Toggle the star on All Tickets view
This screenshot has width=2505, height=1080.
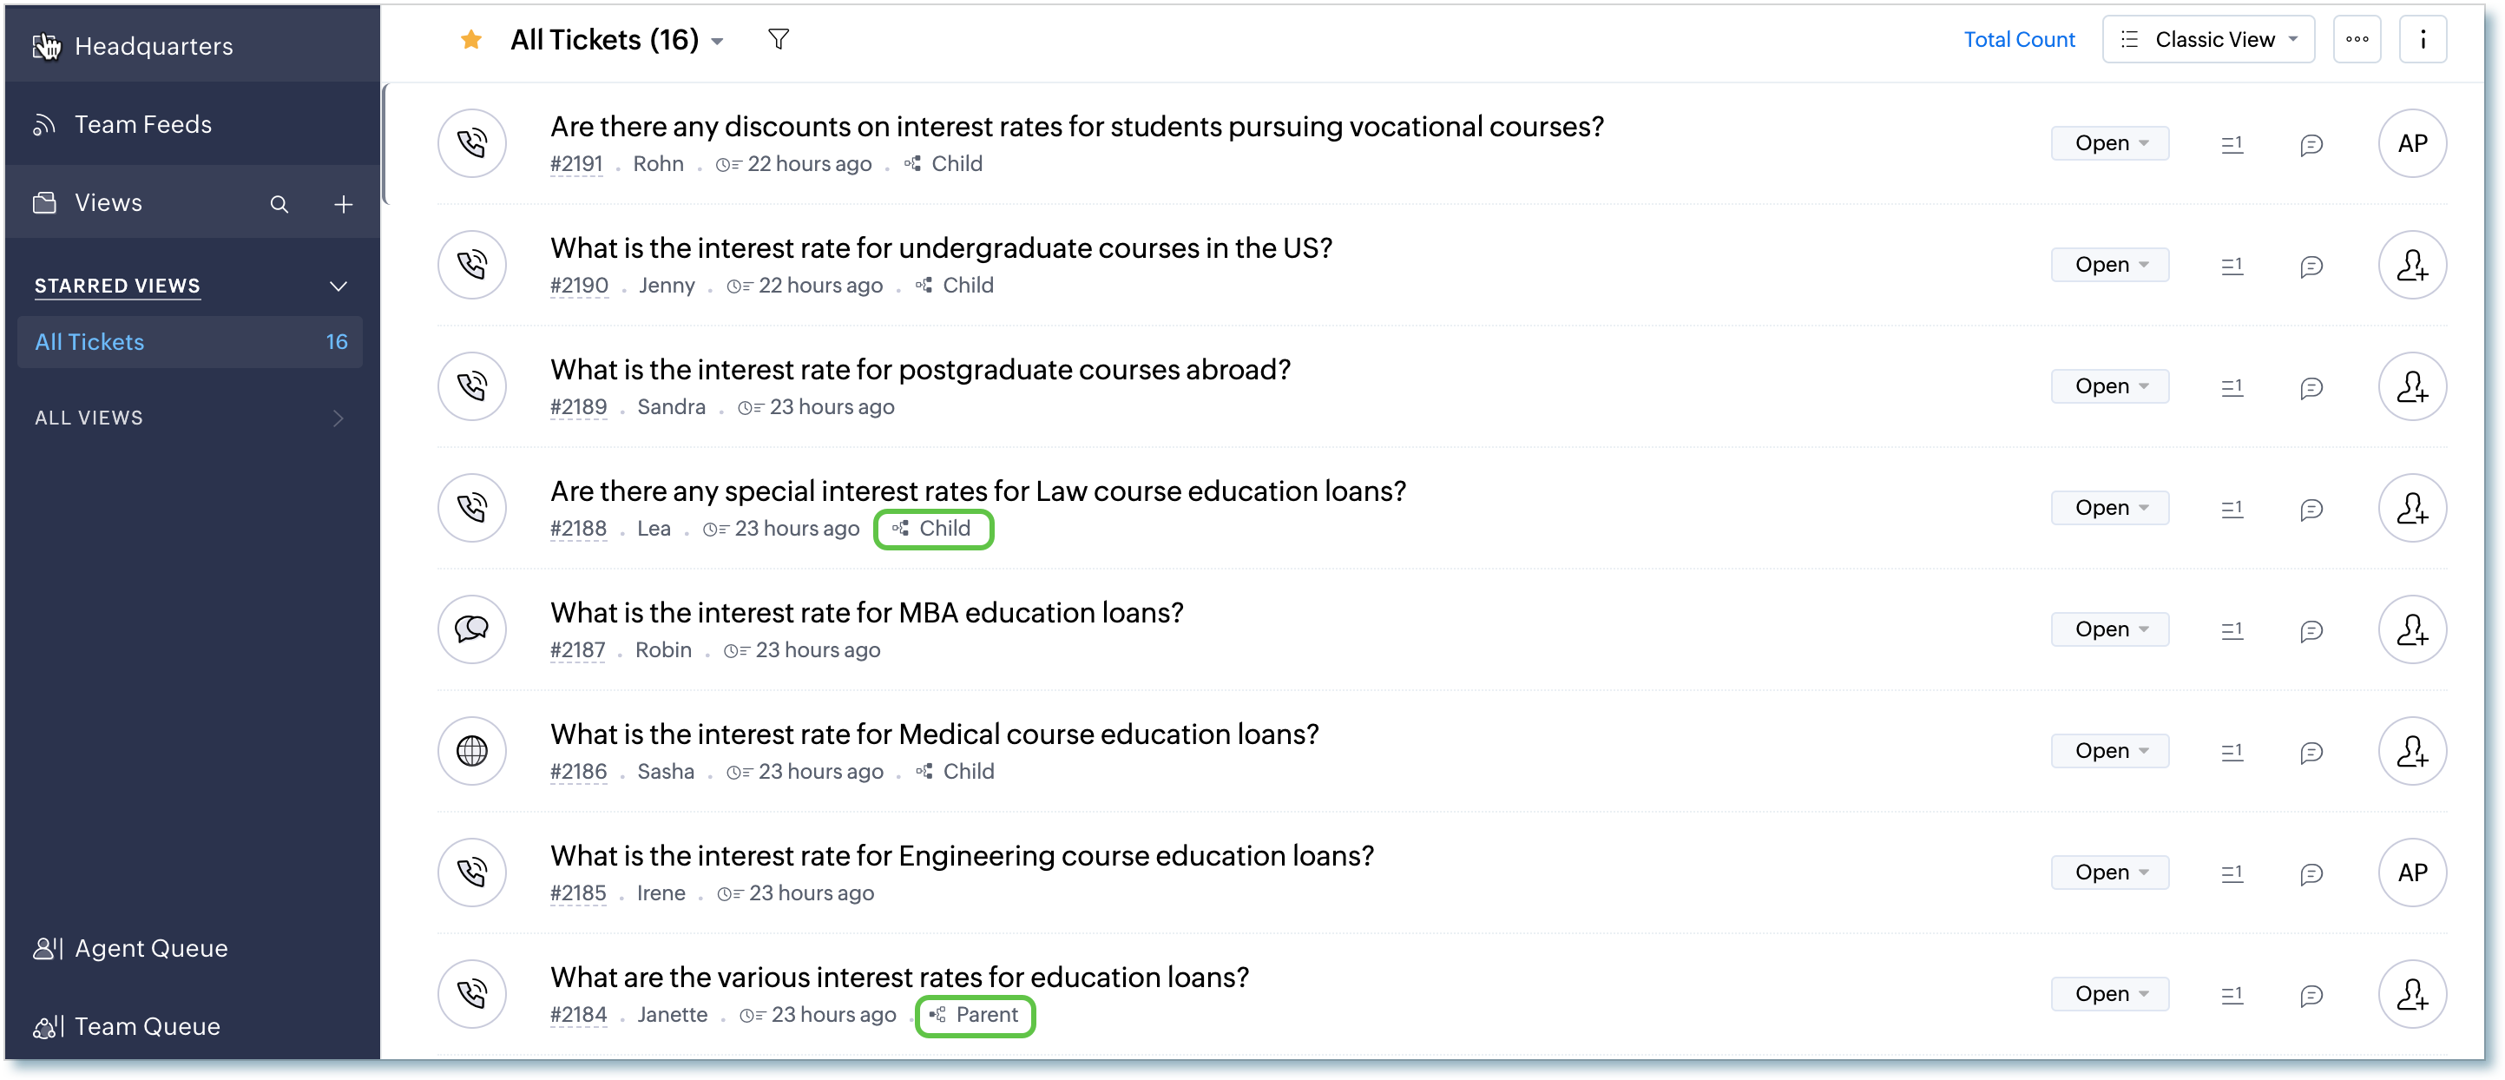tap(471, 40)
